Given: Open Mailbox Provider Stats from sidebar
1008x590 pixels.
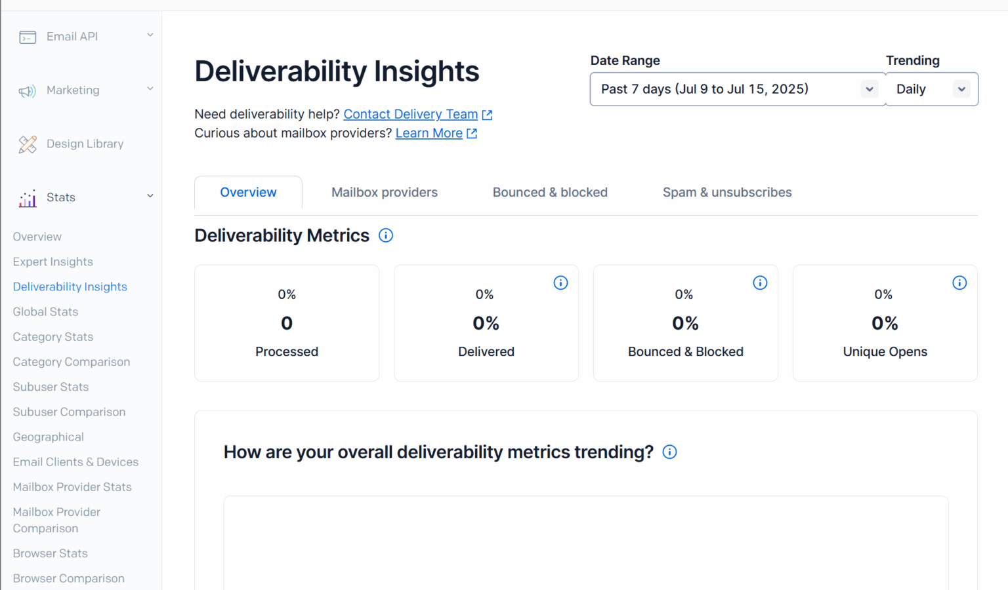Looking at the screenshot, I should click(72, 487).
